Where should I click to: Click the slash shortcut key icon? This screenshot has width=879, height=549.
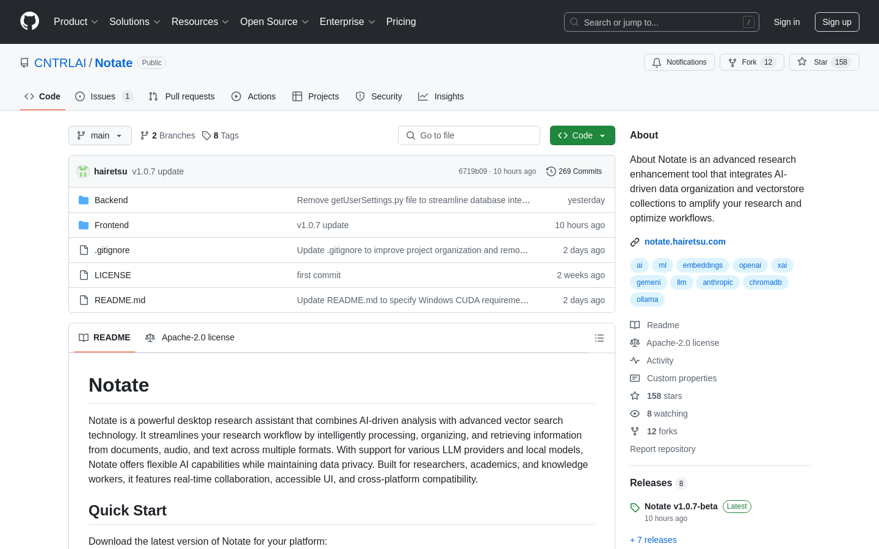[x=748, y=22]
